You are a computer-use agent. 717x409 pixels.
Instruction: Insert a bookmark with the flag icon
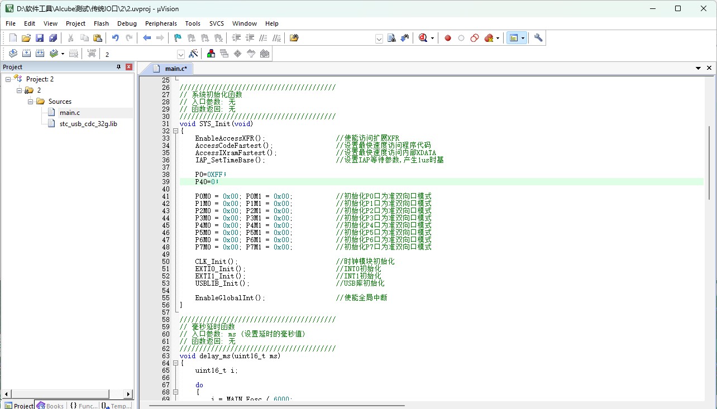[x=178, y=38]
